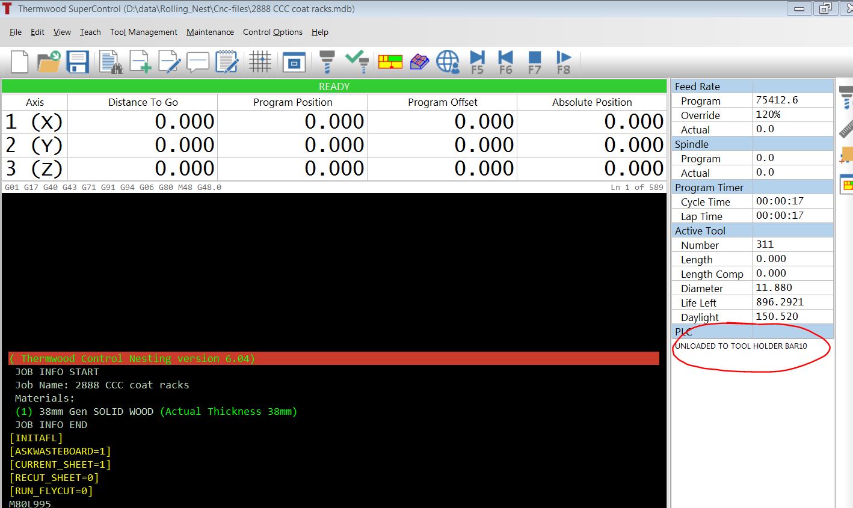This screenshot has height=508, width=853.
Task: Open the nesting layout red-yellow-green icon
Action: 390,62
